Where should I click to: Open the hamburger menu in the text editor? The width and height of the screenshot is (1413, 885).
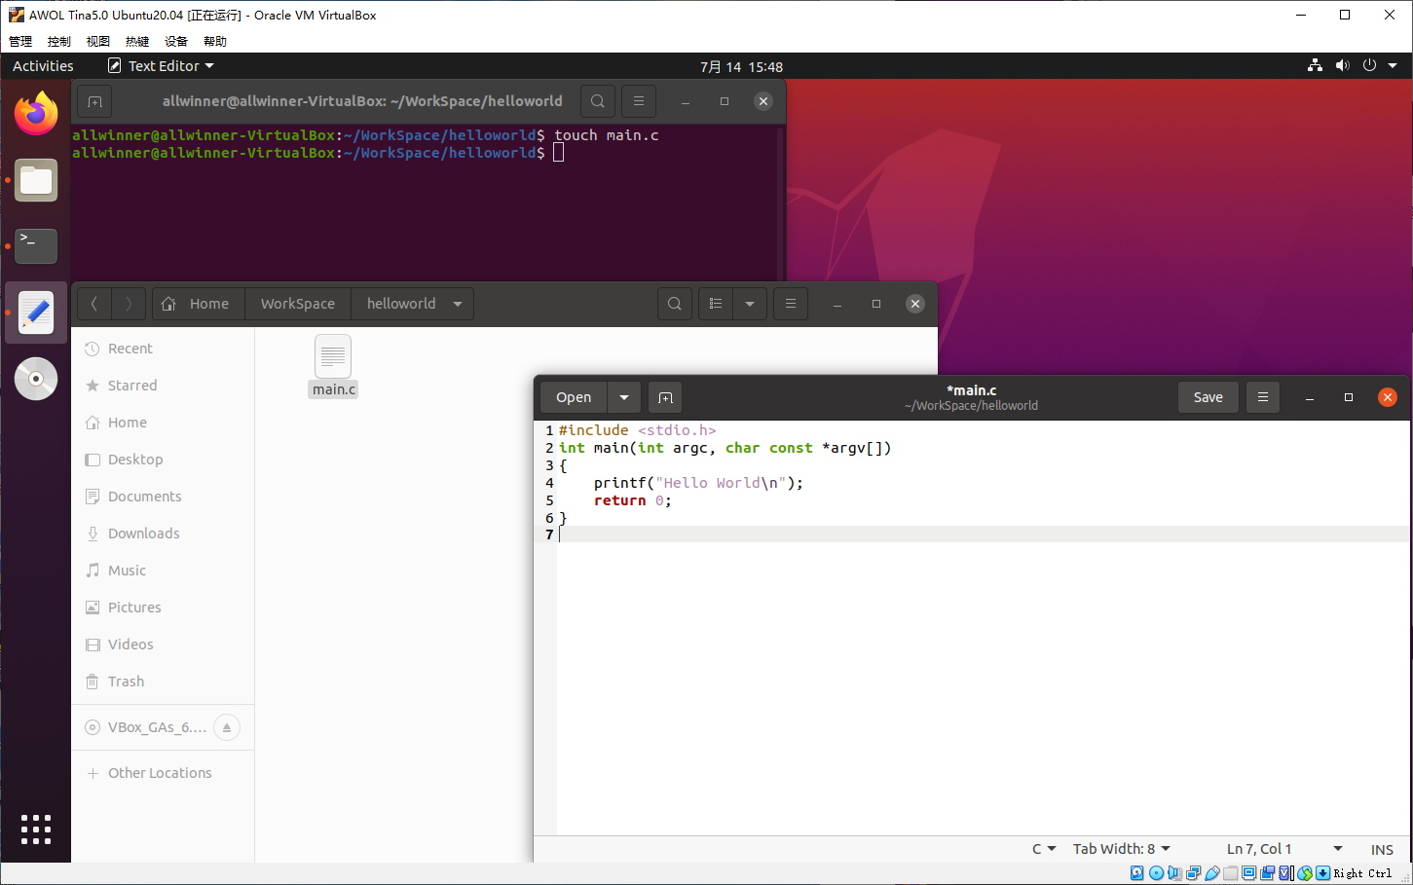pos(1262,396)
